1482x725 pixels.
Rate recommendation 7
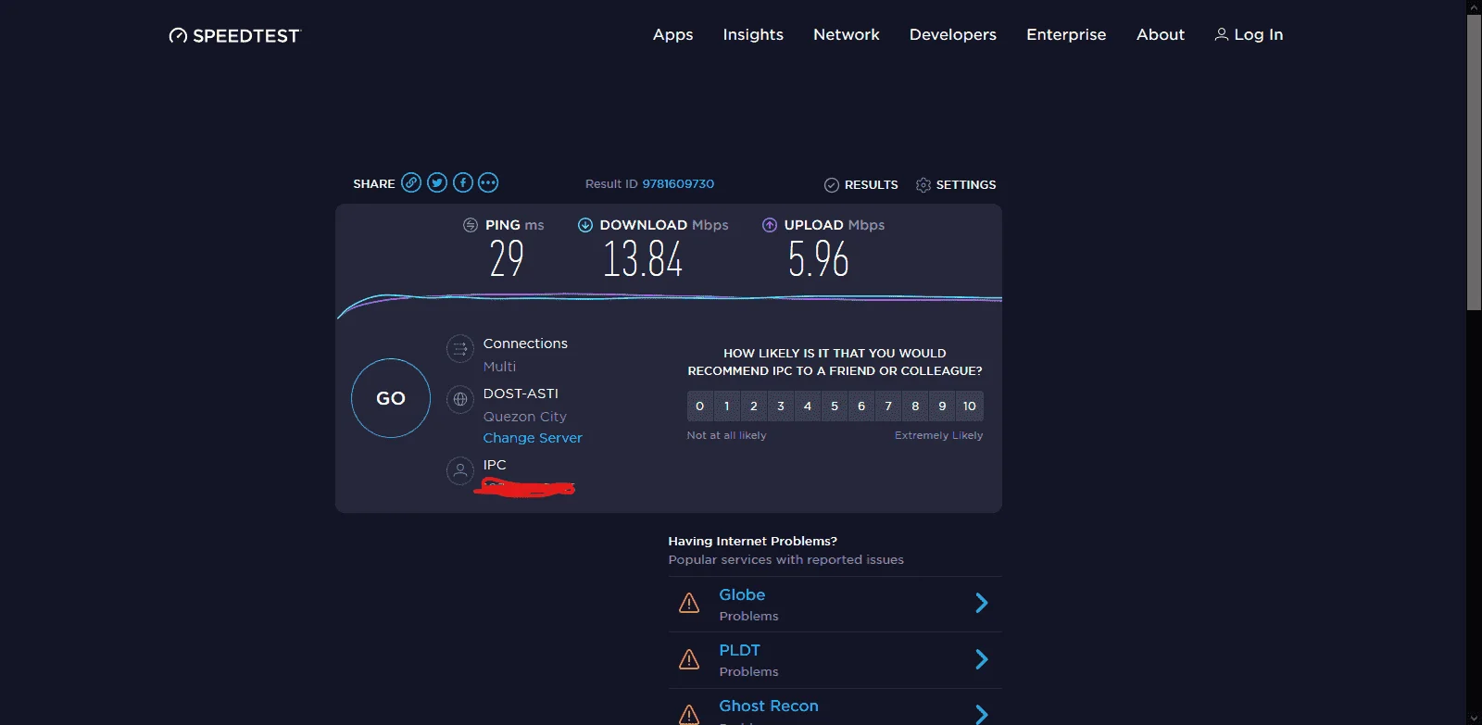[888, 406]
